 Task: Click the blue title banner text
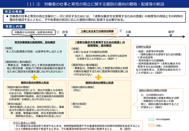pyautogui.click(x=95, y=4)
